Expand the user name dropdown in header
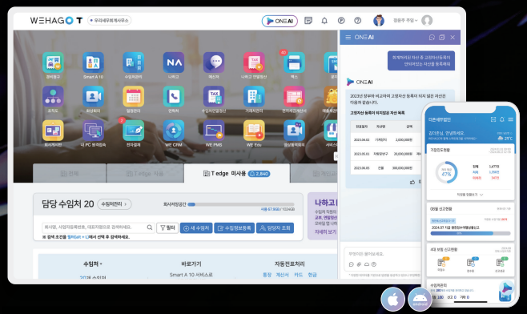The image size is (527, 314). click(x=405, y=21)
